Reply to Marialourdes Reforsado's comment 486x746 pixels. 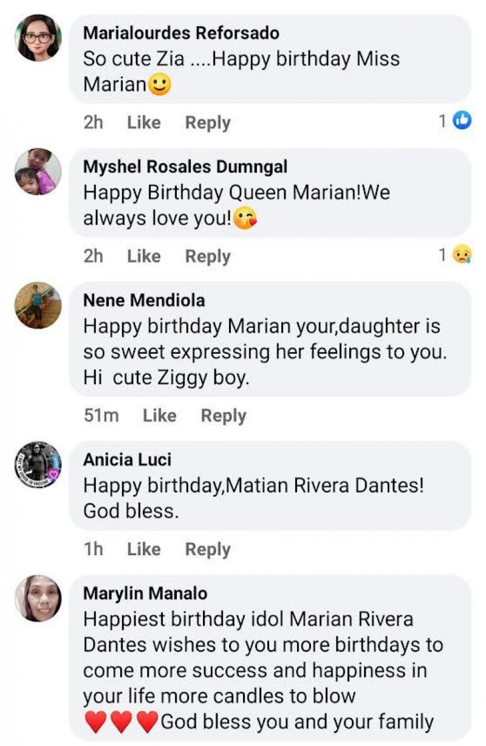coord(208,122)
